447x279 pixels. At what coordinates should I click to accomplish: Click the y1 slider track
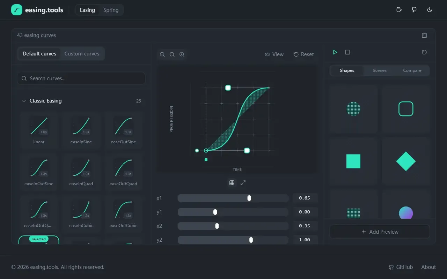[x=233, y=212]
